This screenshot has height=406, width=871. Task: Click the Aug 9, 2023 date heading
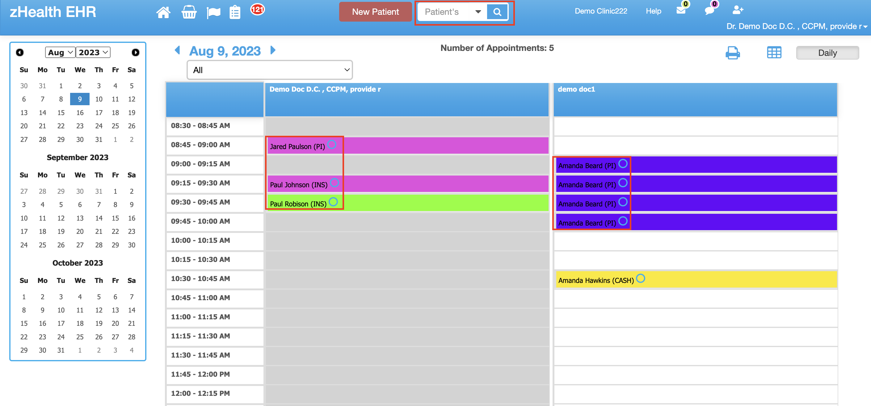(x=225, y=51)
